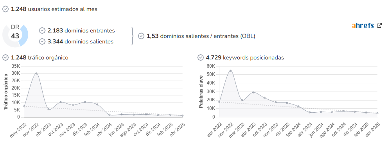Screen dimensions: 386x142
Task: Select nov 2022 peak point in tráfico orgánico chart
Action: click(x=36, y=73)
